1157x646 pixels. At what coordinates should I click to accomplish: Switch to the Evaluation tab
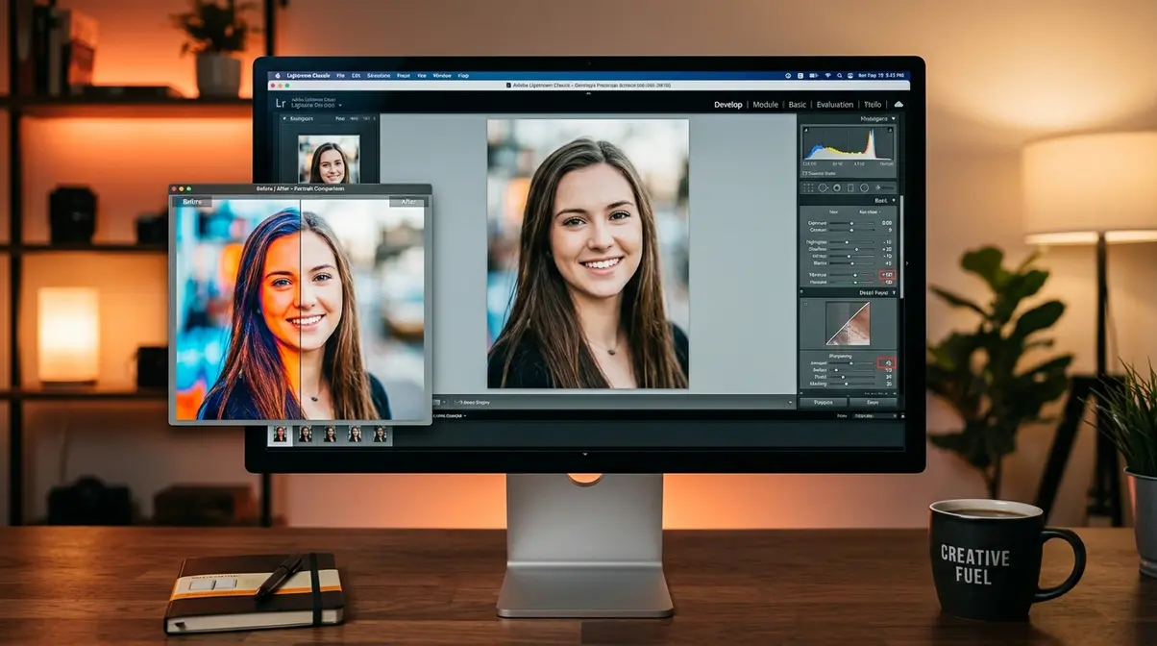[x=835, y=104]
